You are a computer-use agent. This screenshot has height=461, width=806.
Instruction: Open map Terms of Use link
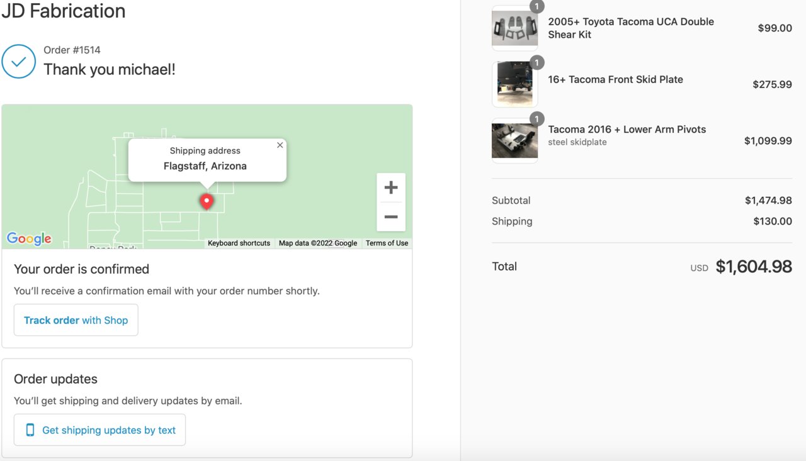(x=387, y=243)
